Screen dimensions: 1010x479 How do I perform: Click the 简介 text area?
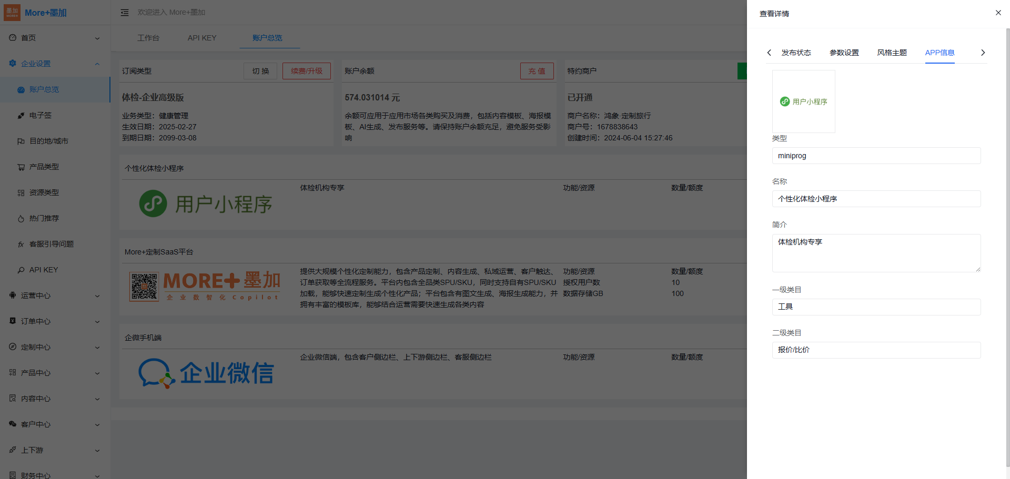point(876,253)
